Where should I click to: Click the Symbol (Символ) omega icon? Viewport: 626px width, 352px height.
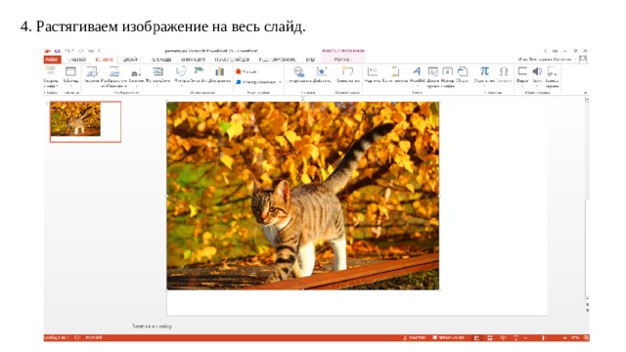[504, 71]
